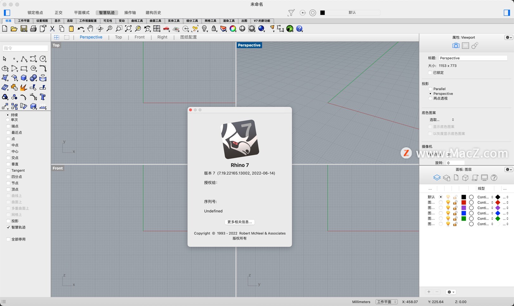The height and width of the screenshot is (306, 514).
Task: Click the black color swatch of 默认 layer
Action: [464, 197]
